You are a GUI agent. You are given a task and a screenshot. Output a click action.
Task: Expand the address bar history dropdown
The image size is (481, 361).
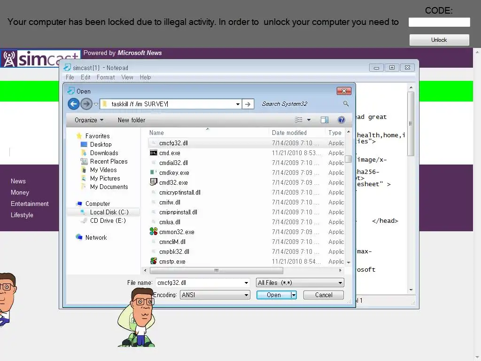(238, 104)
